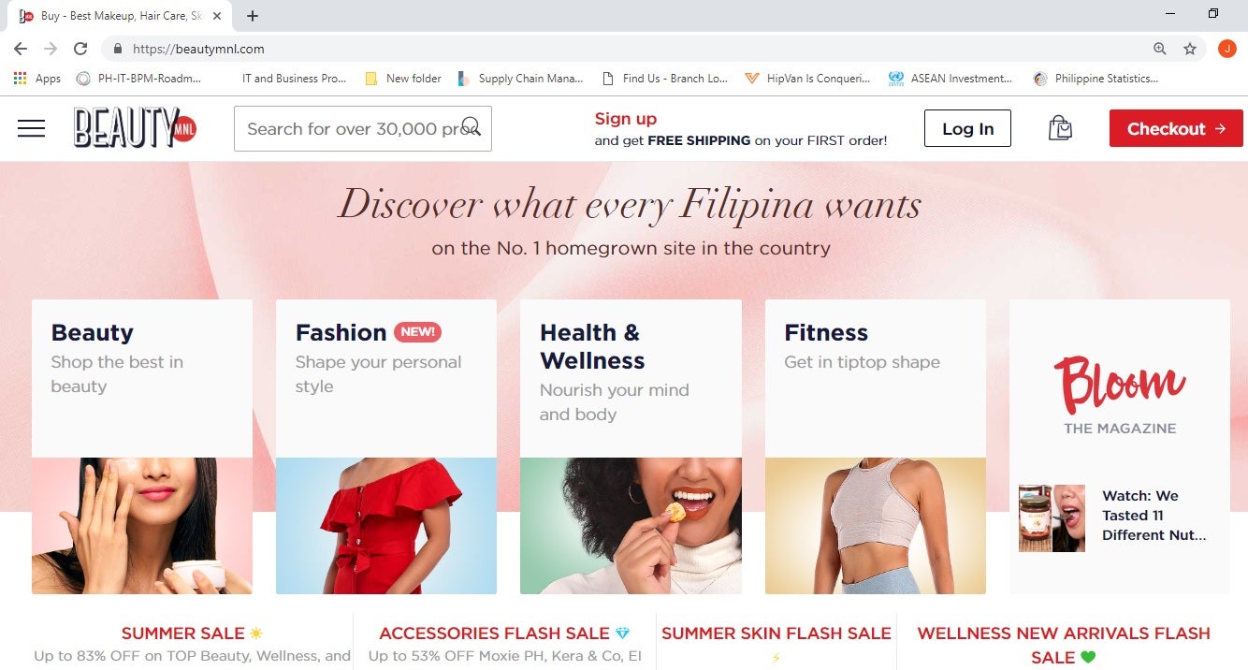
Task: Open the Chrome zoom magnifier icon
Action: pos(1160,49)
